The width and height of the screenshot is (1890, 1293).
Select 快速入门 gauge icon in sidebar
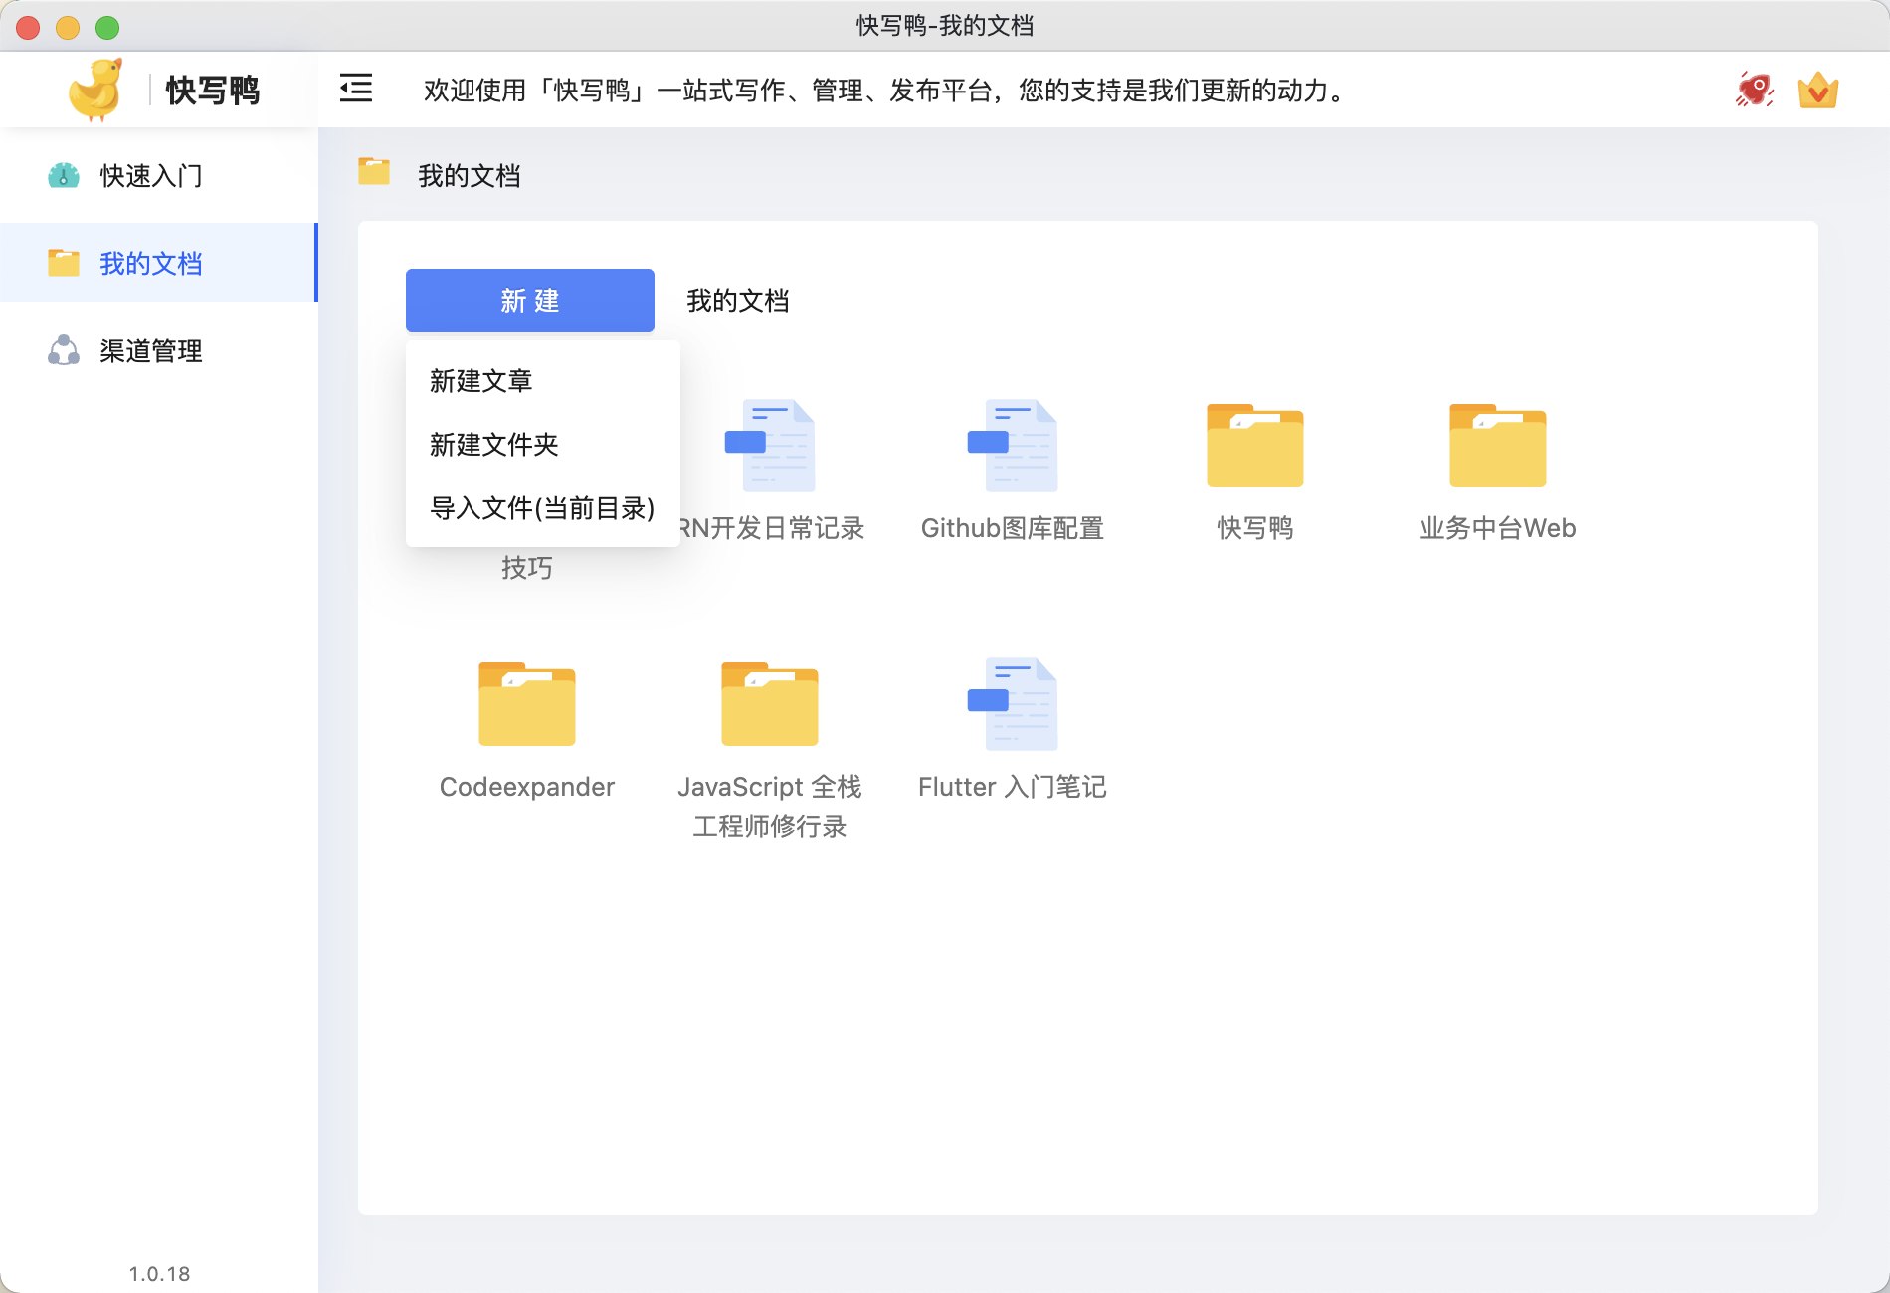(x=63, y=175)
